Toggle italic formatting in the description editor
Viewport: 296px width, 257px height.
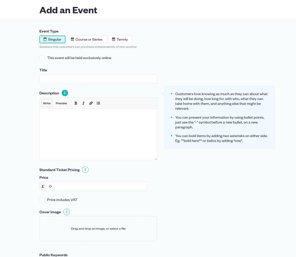(83, 103)
